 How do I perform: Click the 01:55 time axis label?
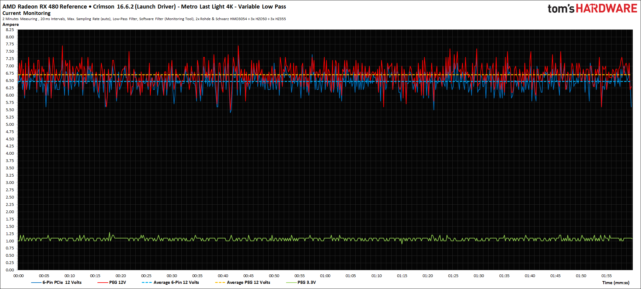pyautogui.click(x=607, y=276)
